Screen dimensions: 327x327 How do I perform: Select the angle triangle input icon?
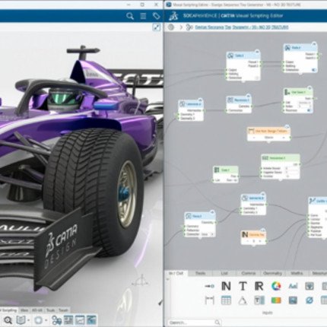[x=243, y=300]
